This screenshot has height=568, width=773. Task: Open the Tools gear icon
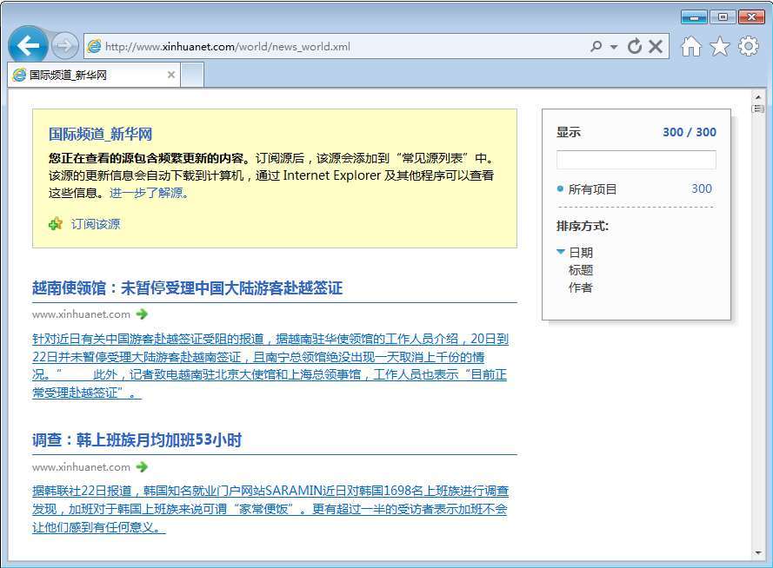pos(749,46)
